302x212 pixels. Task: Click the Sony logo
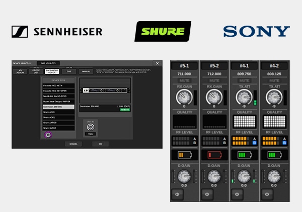(x=257, y=32)
